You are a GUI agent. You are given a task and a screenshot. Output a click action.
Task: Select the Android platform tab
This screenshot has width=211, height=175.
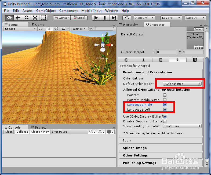click(178, 60)
